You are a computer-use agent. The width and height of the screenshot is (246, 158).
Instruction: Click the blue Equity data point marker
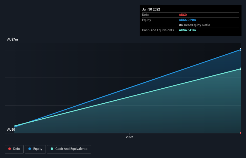coord(241,50)
